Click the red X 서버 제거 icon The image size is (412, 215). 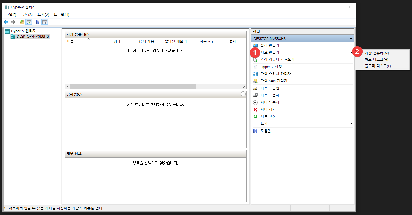pyautogui.click(x=255, y=110)
